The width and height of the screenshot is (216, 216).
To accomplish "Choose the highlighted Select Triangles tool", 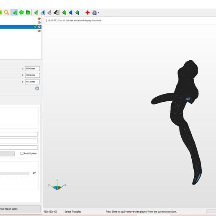I will (x=15, y=13).
